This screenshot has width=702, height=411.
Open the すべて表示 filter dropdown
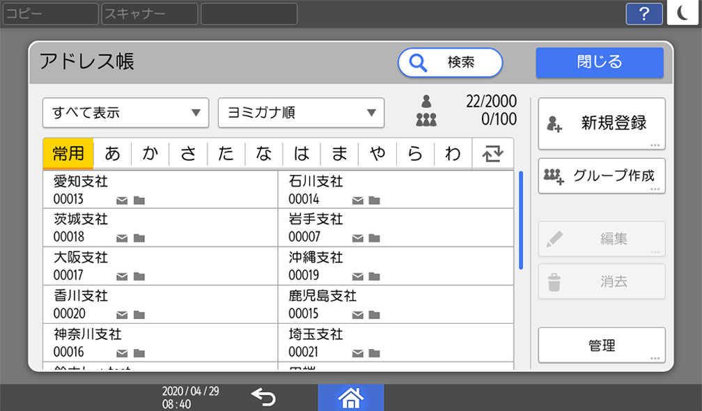click(125, 113)
